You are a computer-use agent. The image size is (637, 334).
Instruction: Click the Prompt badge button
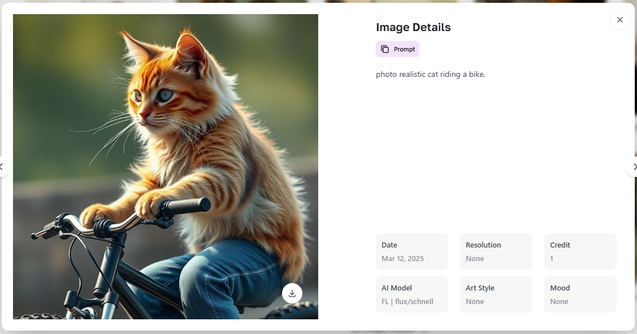397,49
